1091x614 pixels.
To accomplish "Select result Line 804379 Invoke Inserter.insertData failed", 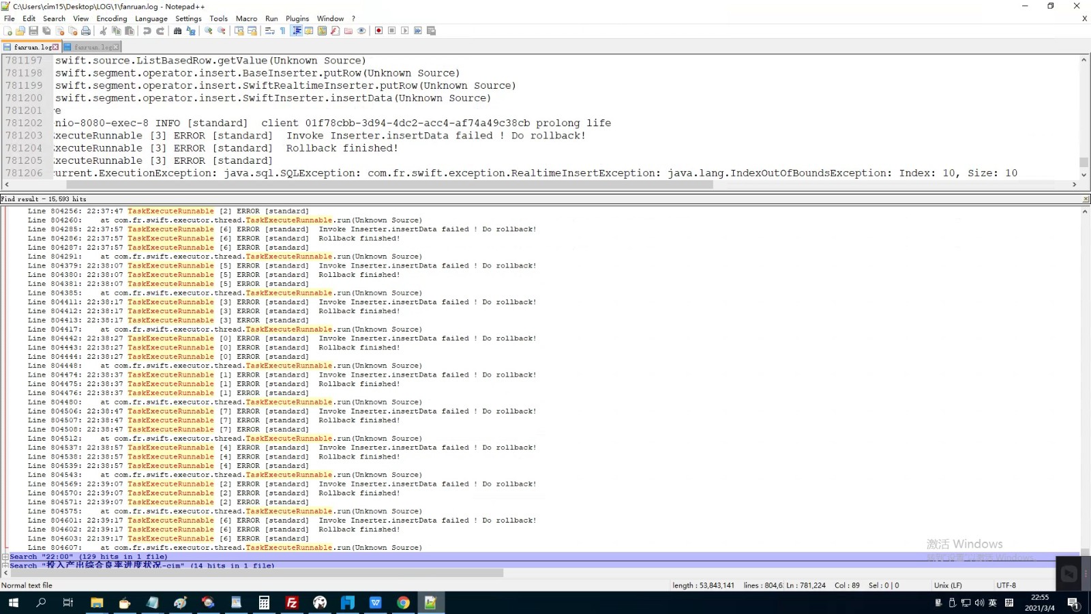I will (x=282, y=265).
